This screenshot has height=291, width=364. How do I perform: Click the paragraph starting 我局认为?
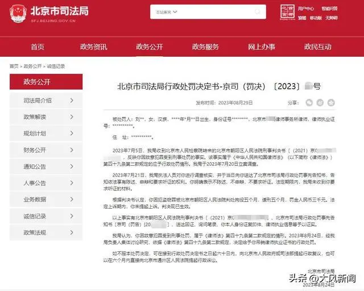pos(219,239)
